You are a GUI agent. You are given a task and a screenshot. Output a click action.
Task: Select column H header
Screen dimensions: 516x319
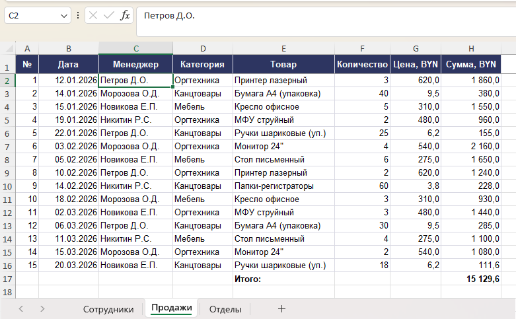point(471,49)
